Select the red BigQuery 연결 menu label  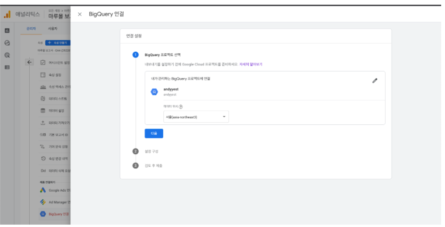(x=59, y=214)
